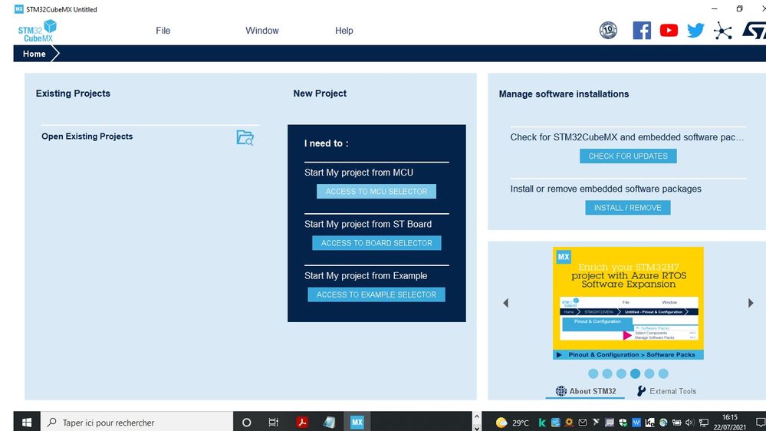Click the network tray icon
The width and height of the screenshot is (766, 431).
(703, 423)
